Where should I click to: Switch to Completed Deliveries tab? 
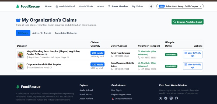click(x=66, y=33)
